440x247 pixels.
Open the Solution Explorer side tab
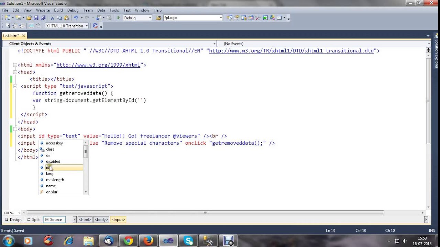point(437,51)
